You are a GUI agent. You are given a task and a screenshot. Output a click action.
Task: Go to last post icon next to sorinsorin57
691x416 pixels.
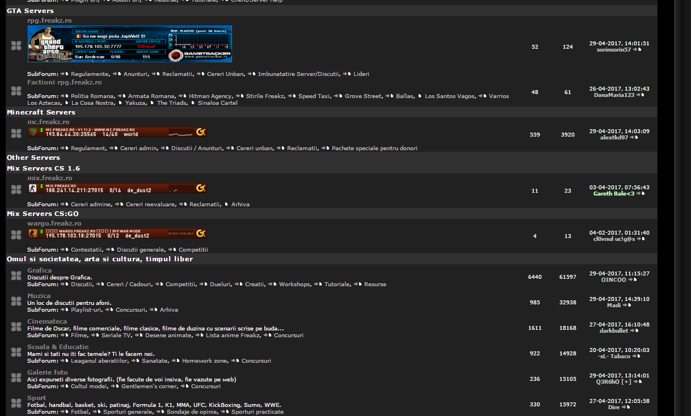[637, 50]
